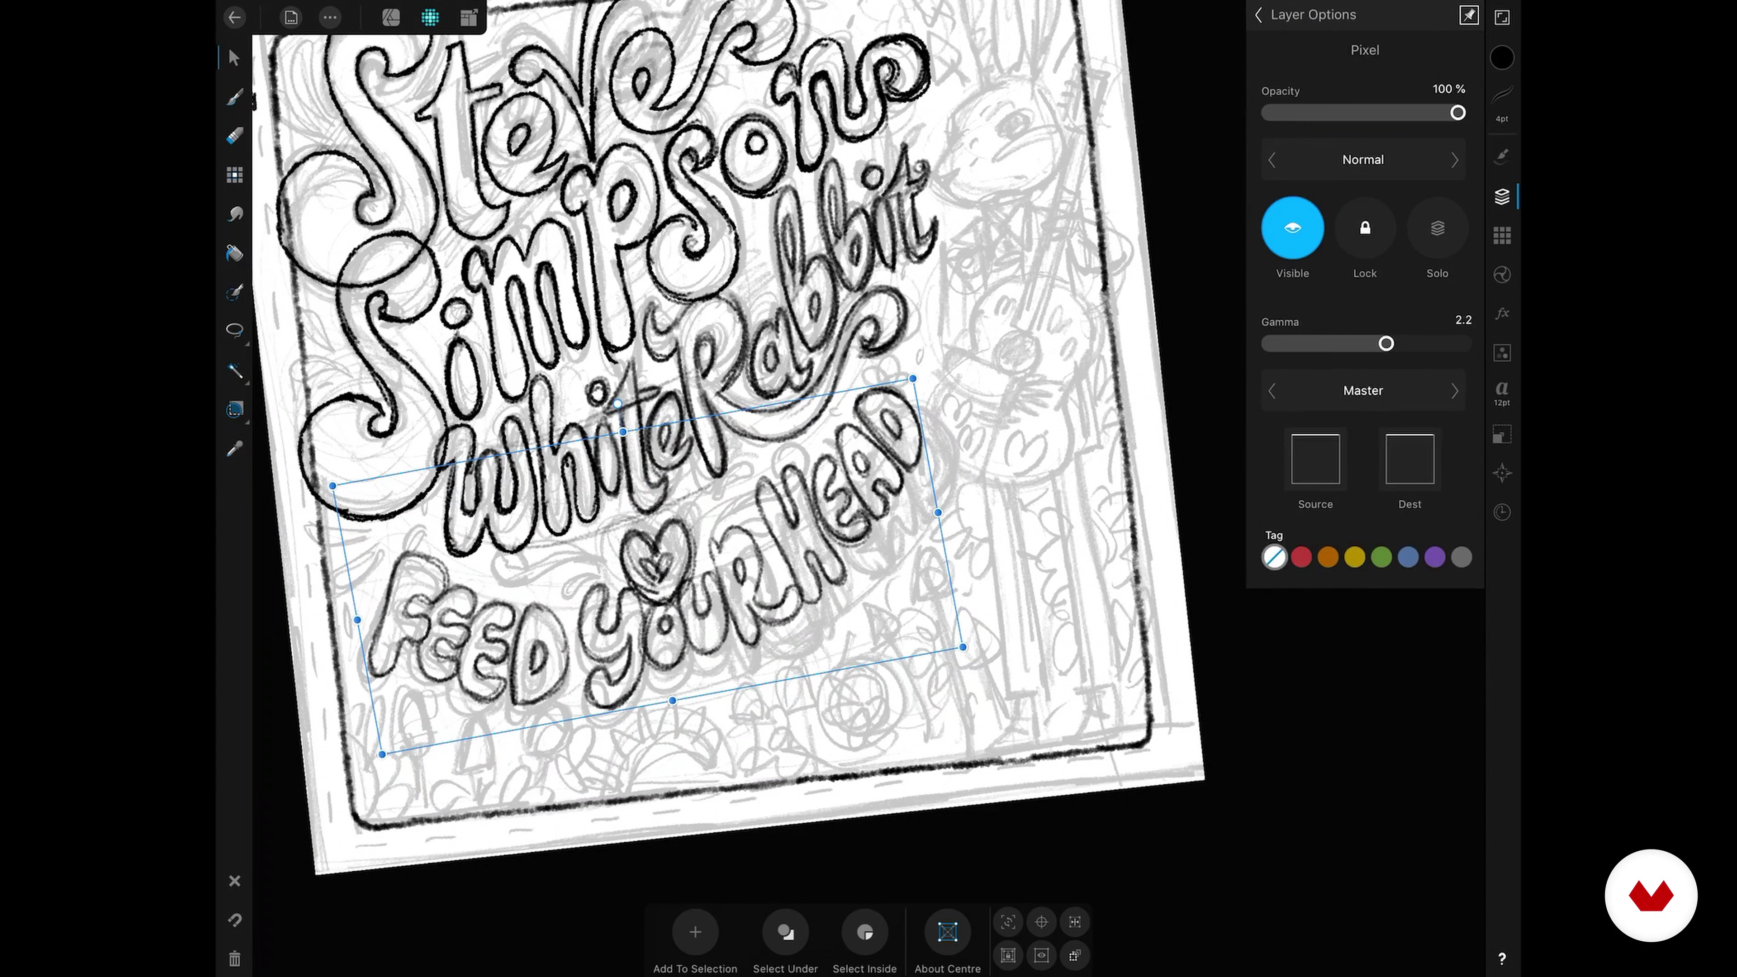Select the Flood Fill bucket tool
The width and height of the screenshot is (1737, 977).
(234, 253)
